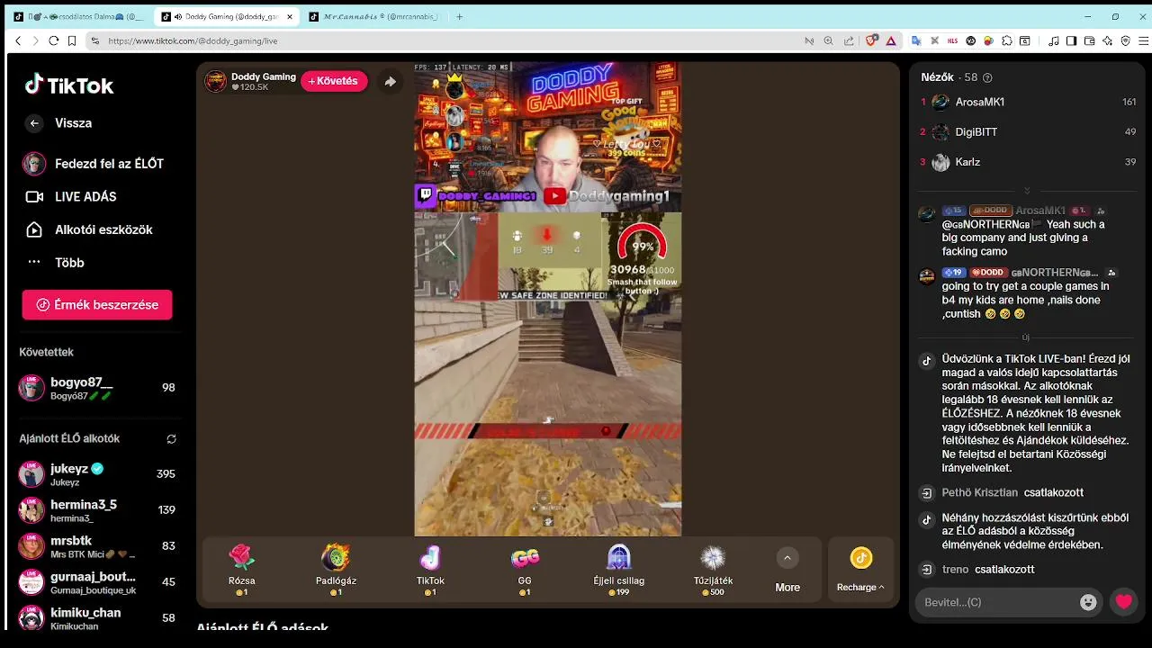The height and width of the screenshot is (648, 1152).
Task: Click the tiktok.com address bar URL
Action: pos(193,40)
